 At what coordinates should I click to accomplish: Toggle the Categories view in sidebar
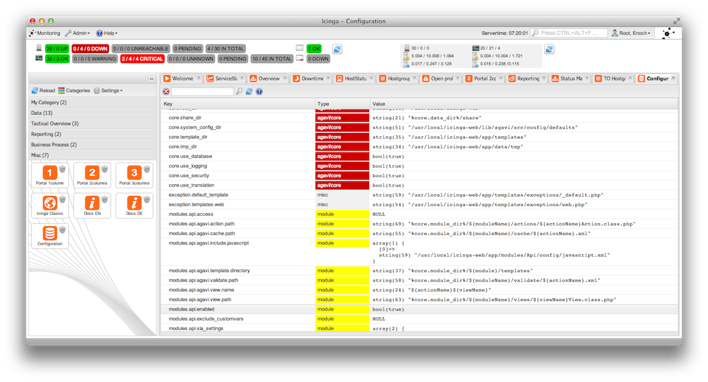coord(74,91)
